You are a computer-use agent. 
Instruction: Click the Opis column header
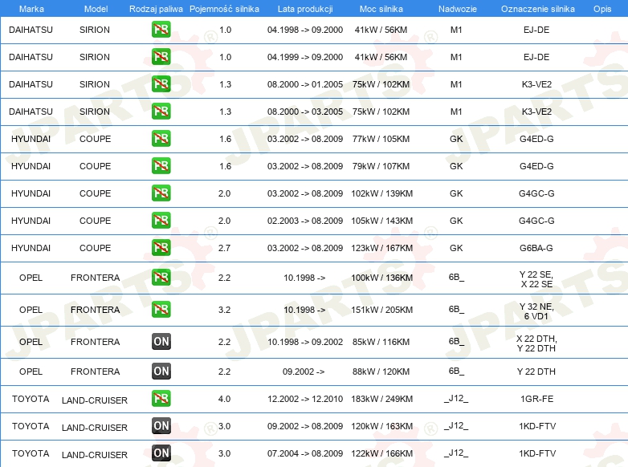coord(601,8)
